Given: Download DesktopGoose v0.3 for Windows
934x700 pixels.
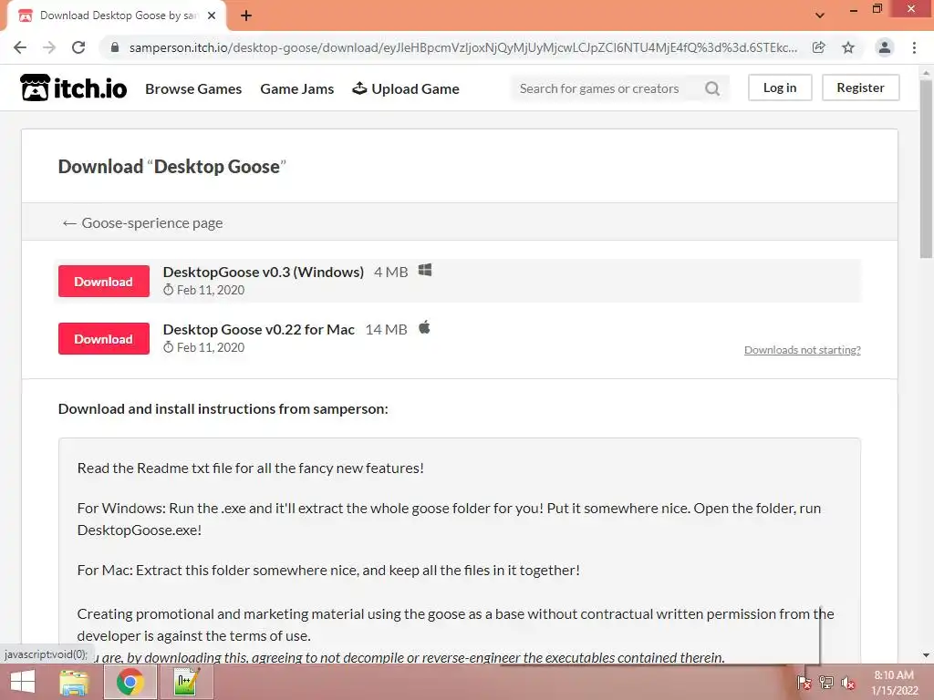Looking at the screenshot, I should pyautogui.click(x=104, y=281).
